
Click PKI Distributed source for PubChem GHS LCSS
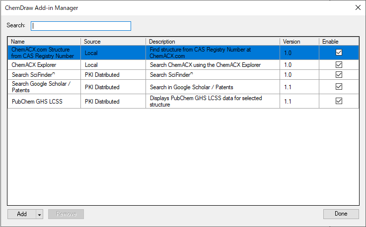coord(102,102)
